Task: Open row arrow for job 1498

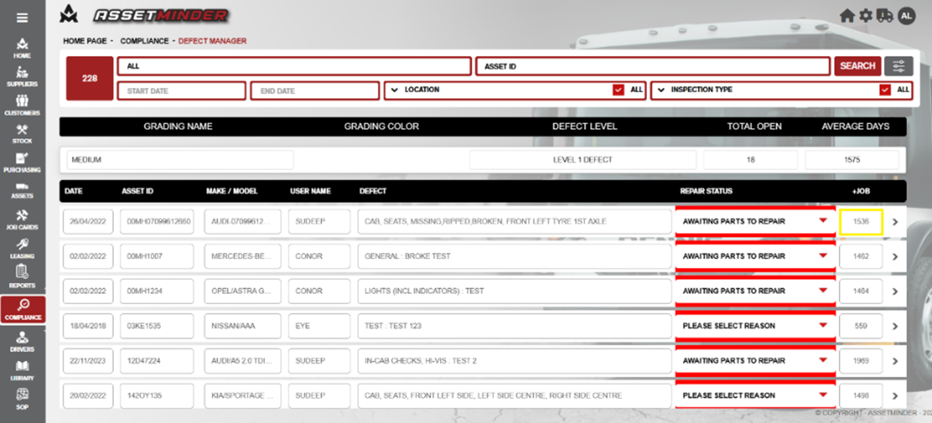Action: click(895, 396)
